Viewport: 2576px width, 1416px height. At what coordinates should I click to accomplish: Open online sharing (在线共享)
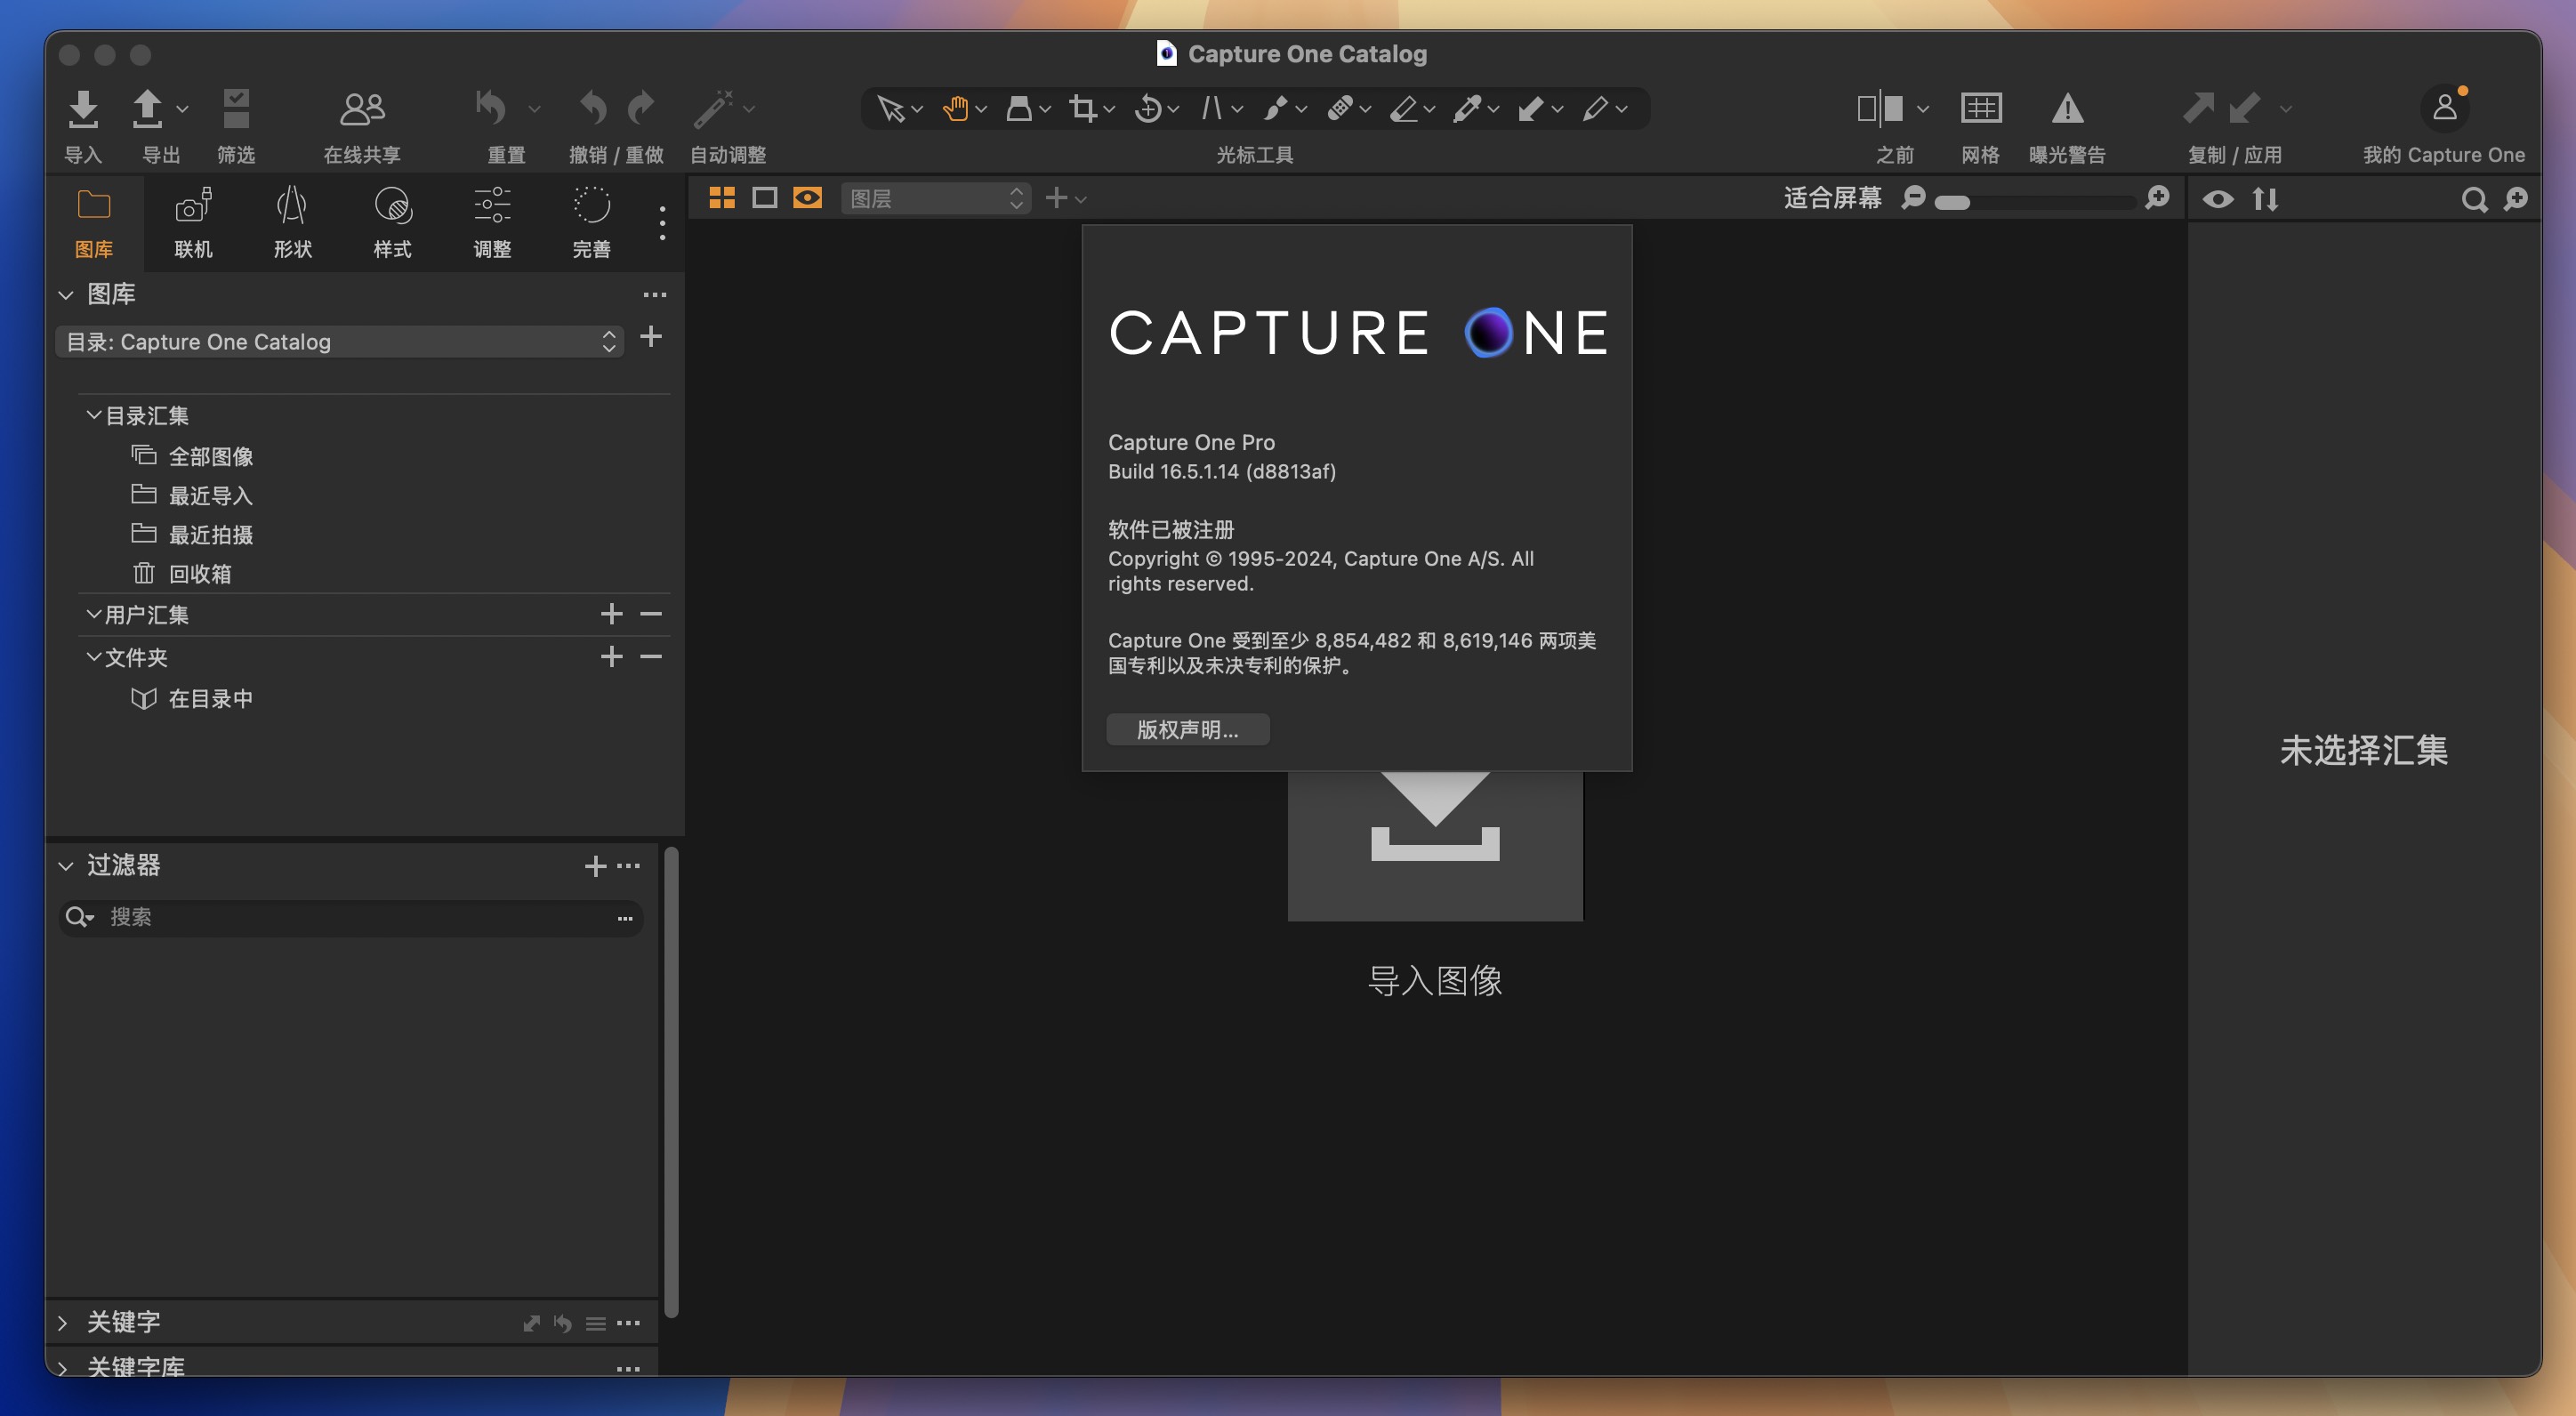click(x=362, y=108)
